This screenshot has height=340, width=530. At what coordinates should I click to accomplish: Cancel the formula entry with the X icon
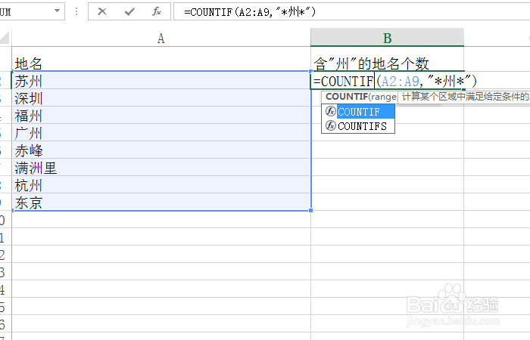[101, 11]
